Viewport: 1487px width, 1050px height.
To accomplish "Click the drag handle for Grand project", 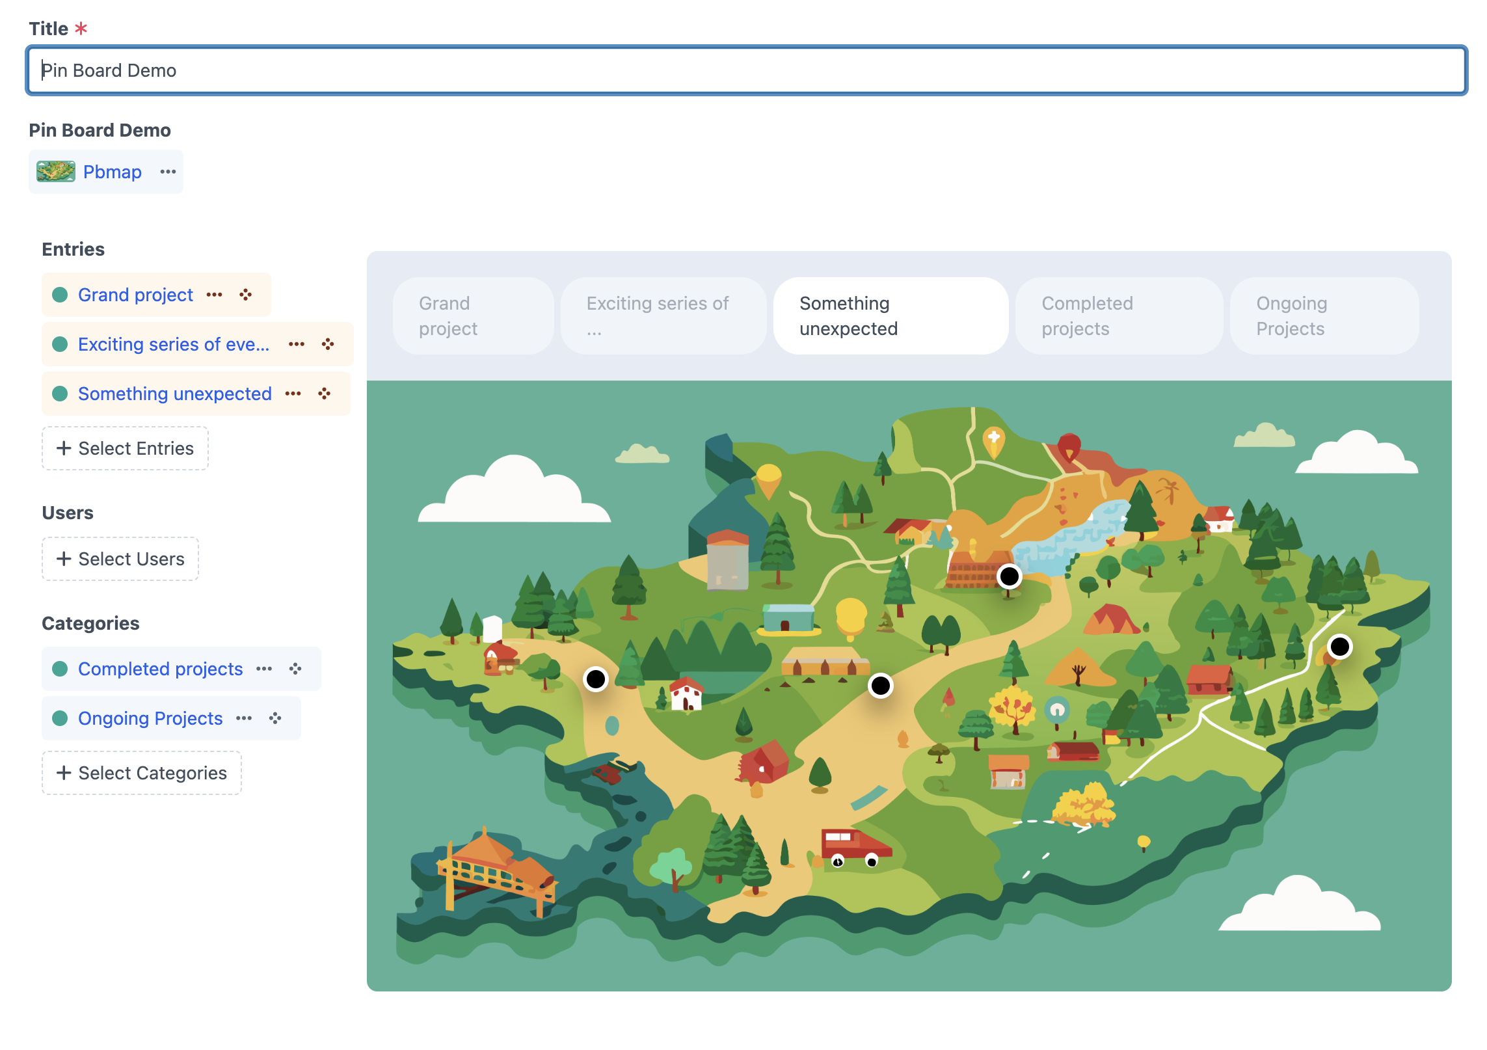I will coord(245,295).
